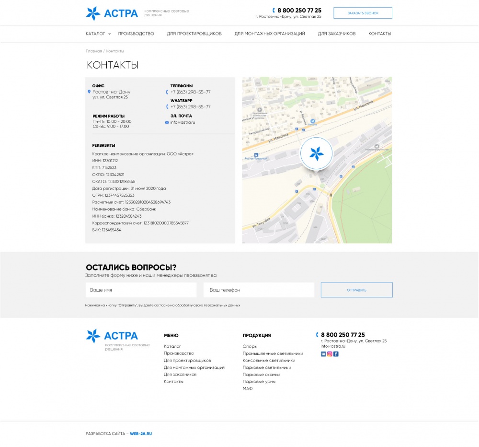Focus the Ваш телефон input field
The width and height of the screenshot is (479, 447).
point(259,290)
